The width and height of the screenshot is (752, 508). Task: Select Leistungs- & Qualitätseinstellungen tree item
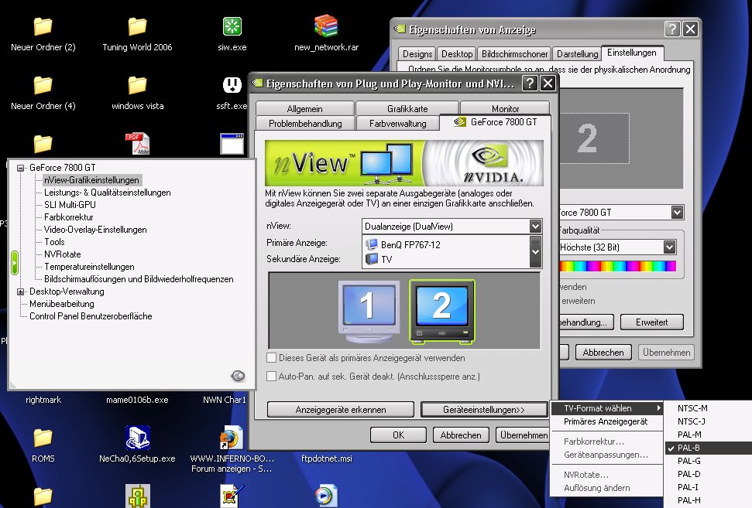(108, 193)
